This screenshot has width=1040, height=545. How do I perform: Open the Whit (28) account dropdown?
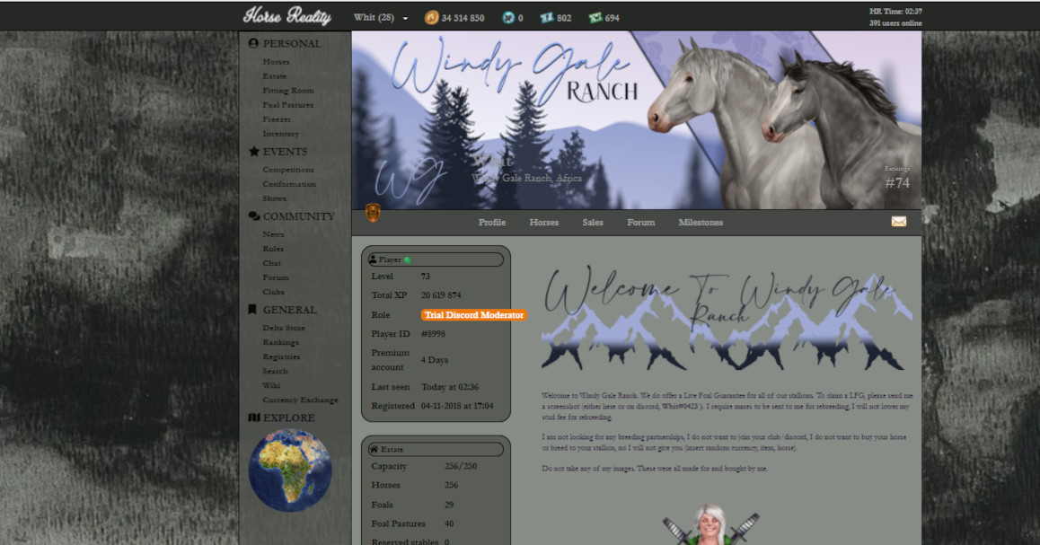tap(380, 18)
